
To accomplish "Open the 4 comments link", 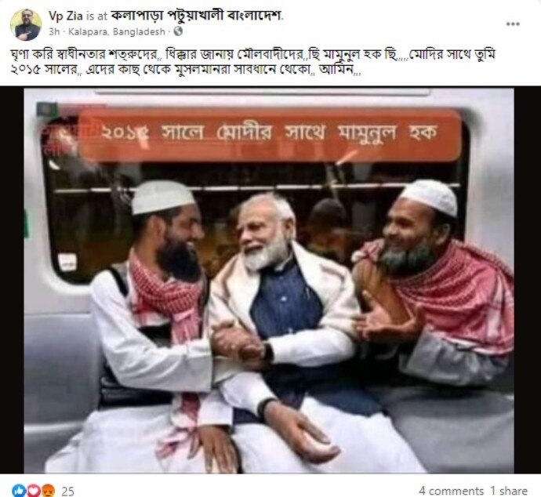I will [452, 491].
